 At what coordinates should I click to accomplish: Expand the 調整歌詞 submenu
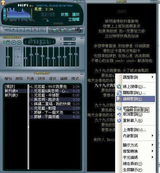point(136,77)
